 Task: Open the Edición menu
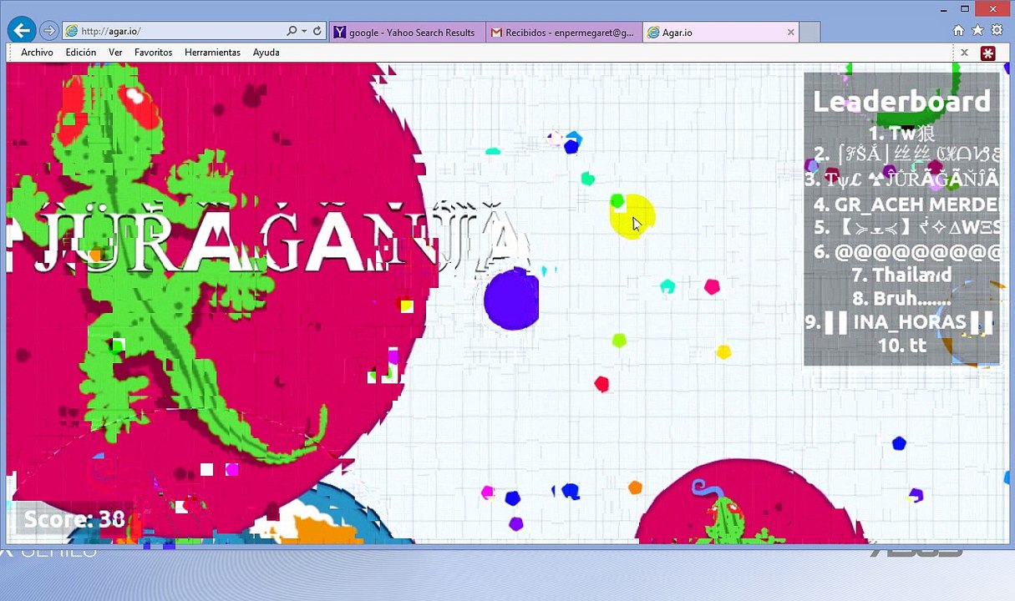tap(81, 53)
